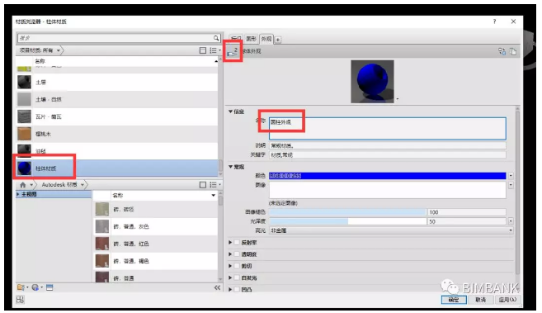Switch to the 外观 appearance tab

(x=266, y=39)
